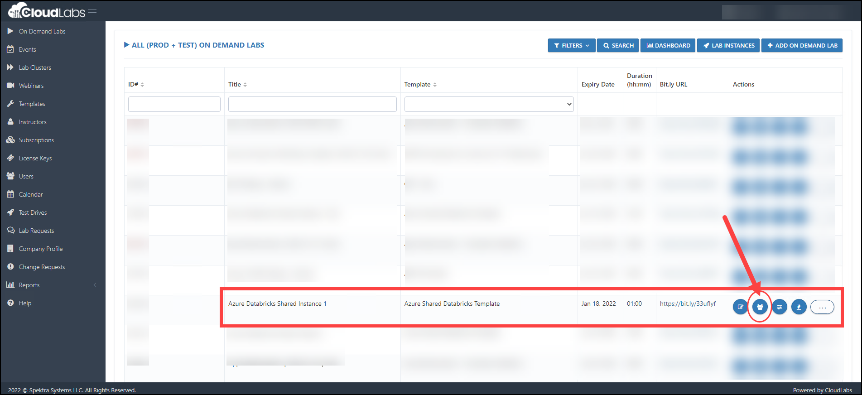Click the Reports bar chart icon
The width and height of the screenshot is (862, 395).
(x=10, y=285)
